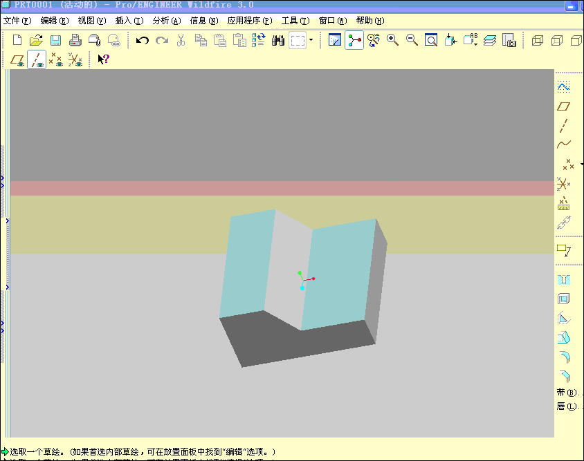Start the sketch tool in right toolbar
584x461 pixels.
tap(563, 87)
